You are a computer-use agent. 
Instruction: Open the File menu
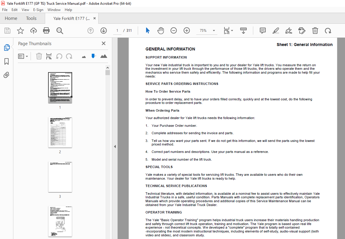[5, 10]
